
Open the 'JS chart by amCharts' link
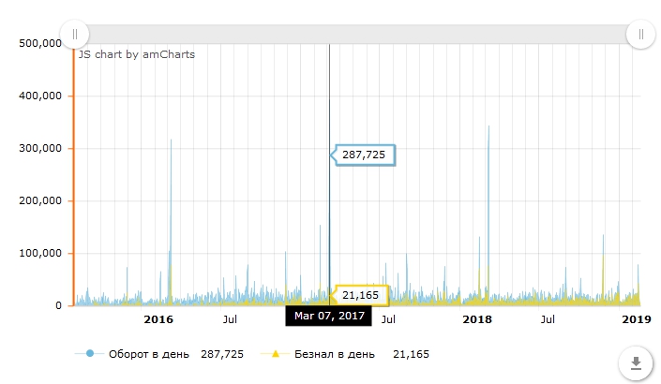coord(137,54)
